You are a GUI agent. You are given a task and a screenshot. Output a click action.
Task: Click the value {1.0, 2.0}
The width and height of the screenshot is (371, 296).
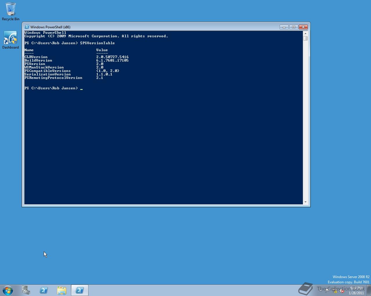(108, 71)
